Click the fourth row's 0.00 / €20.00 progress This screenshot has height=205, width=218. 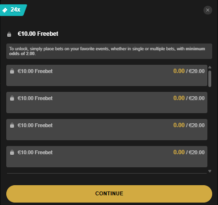click(x=189, y=152)
